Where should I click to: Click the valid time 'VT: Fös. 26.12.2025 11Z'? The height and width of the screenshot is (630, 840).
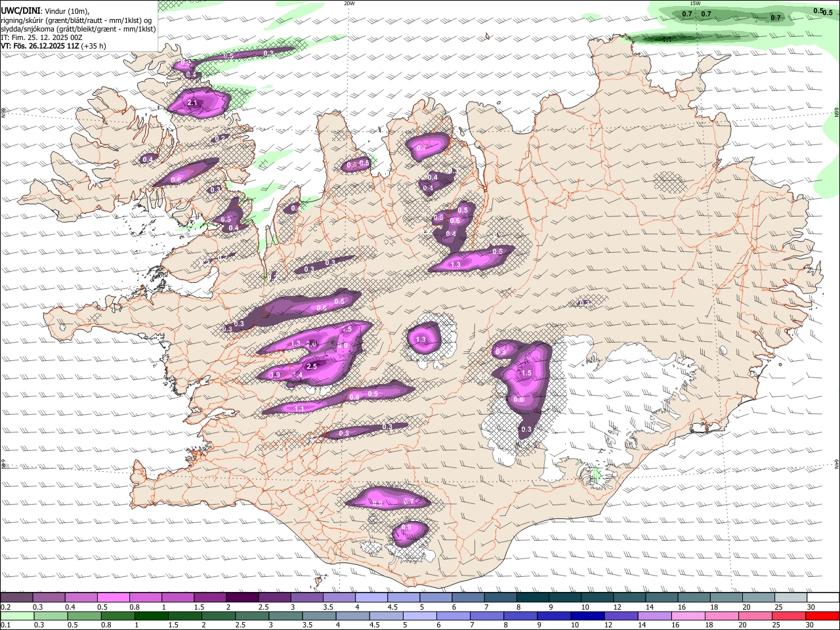40,46
